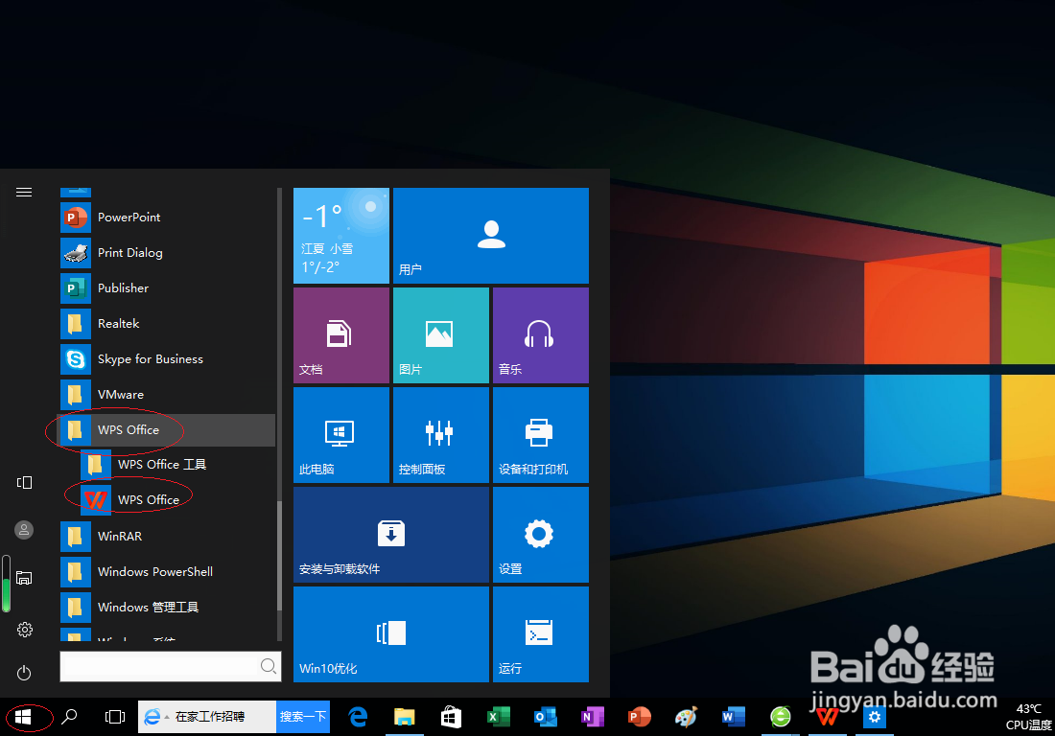This screenshot has width=1055, height=736.
Task: Open the blue gear Settings icon on taskbar
Action: [x=875, y=717]
